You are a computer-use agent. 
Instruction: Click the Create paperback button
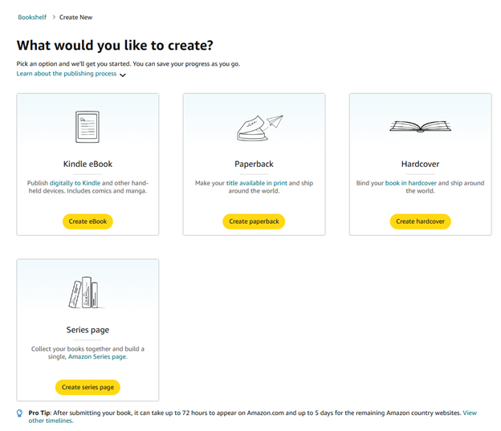(254, 222)
